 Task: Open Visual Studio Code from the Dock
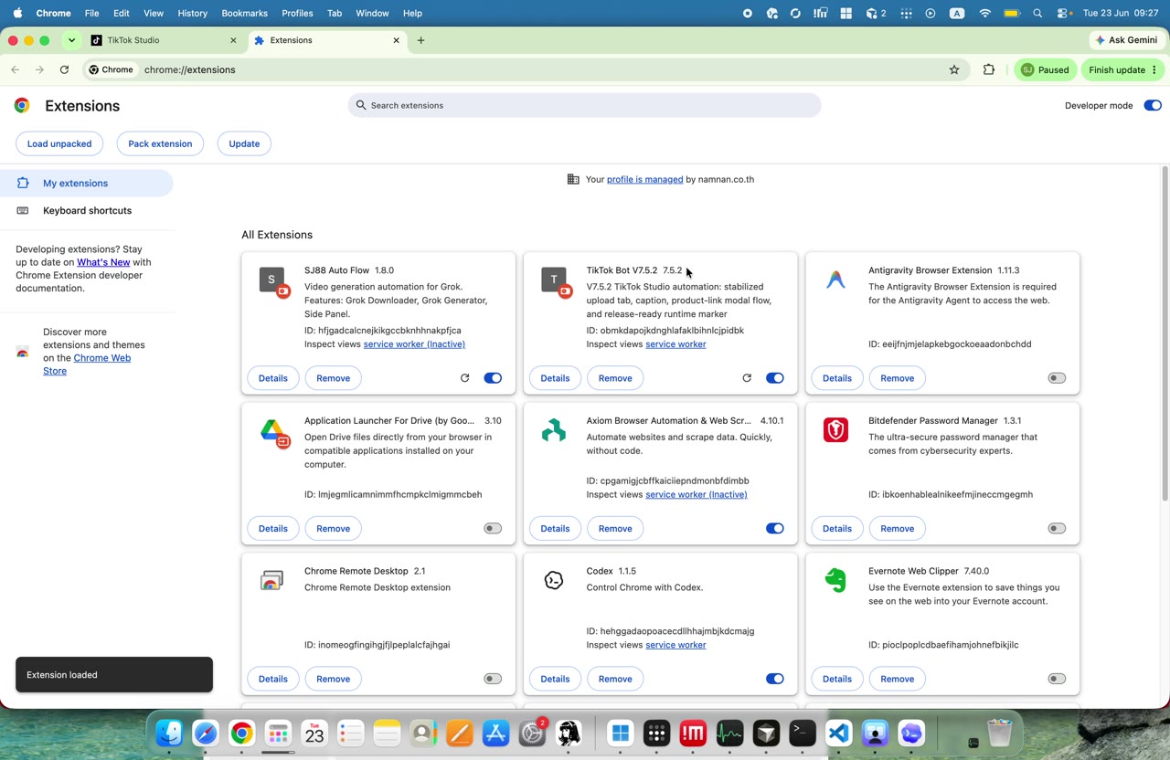tap(839, 733)
